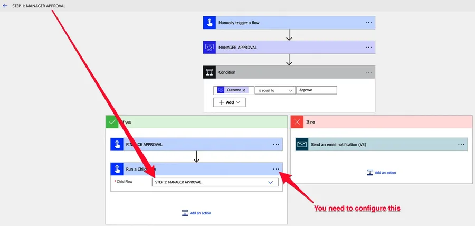This screenshot has width=475, height=226.
Task: Go back using the blue arrow icon
Action: tap(5, 6)
